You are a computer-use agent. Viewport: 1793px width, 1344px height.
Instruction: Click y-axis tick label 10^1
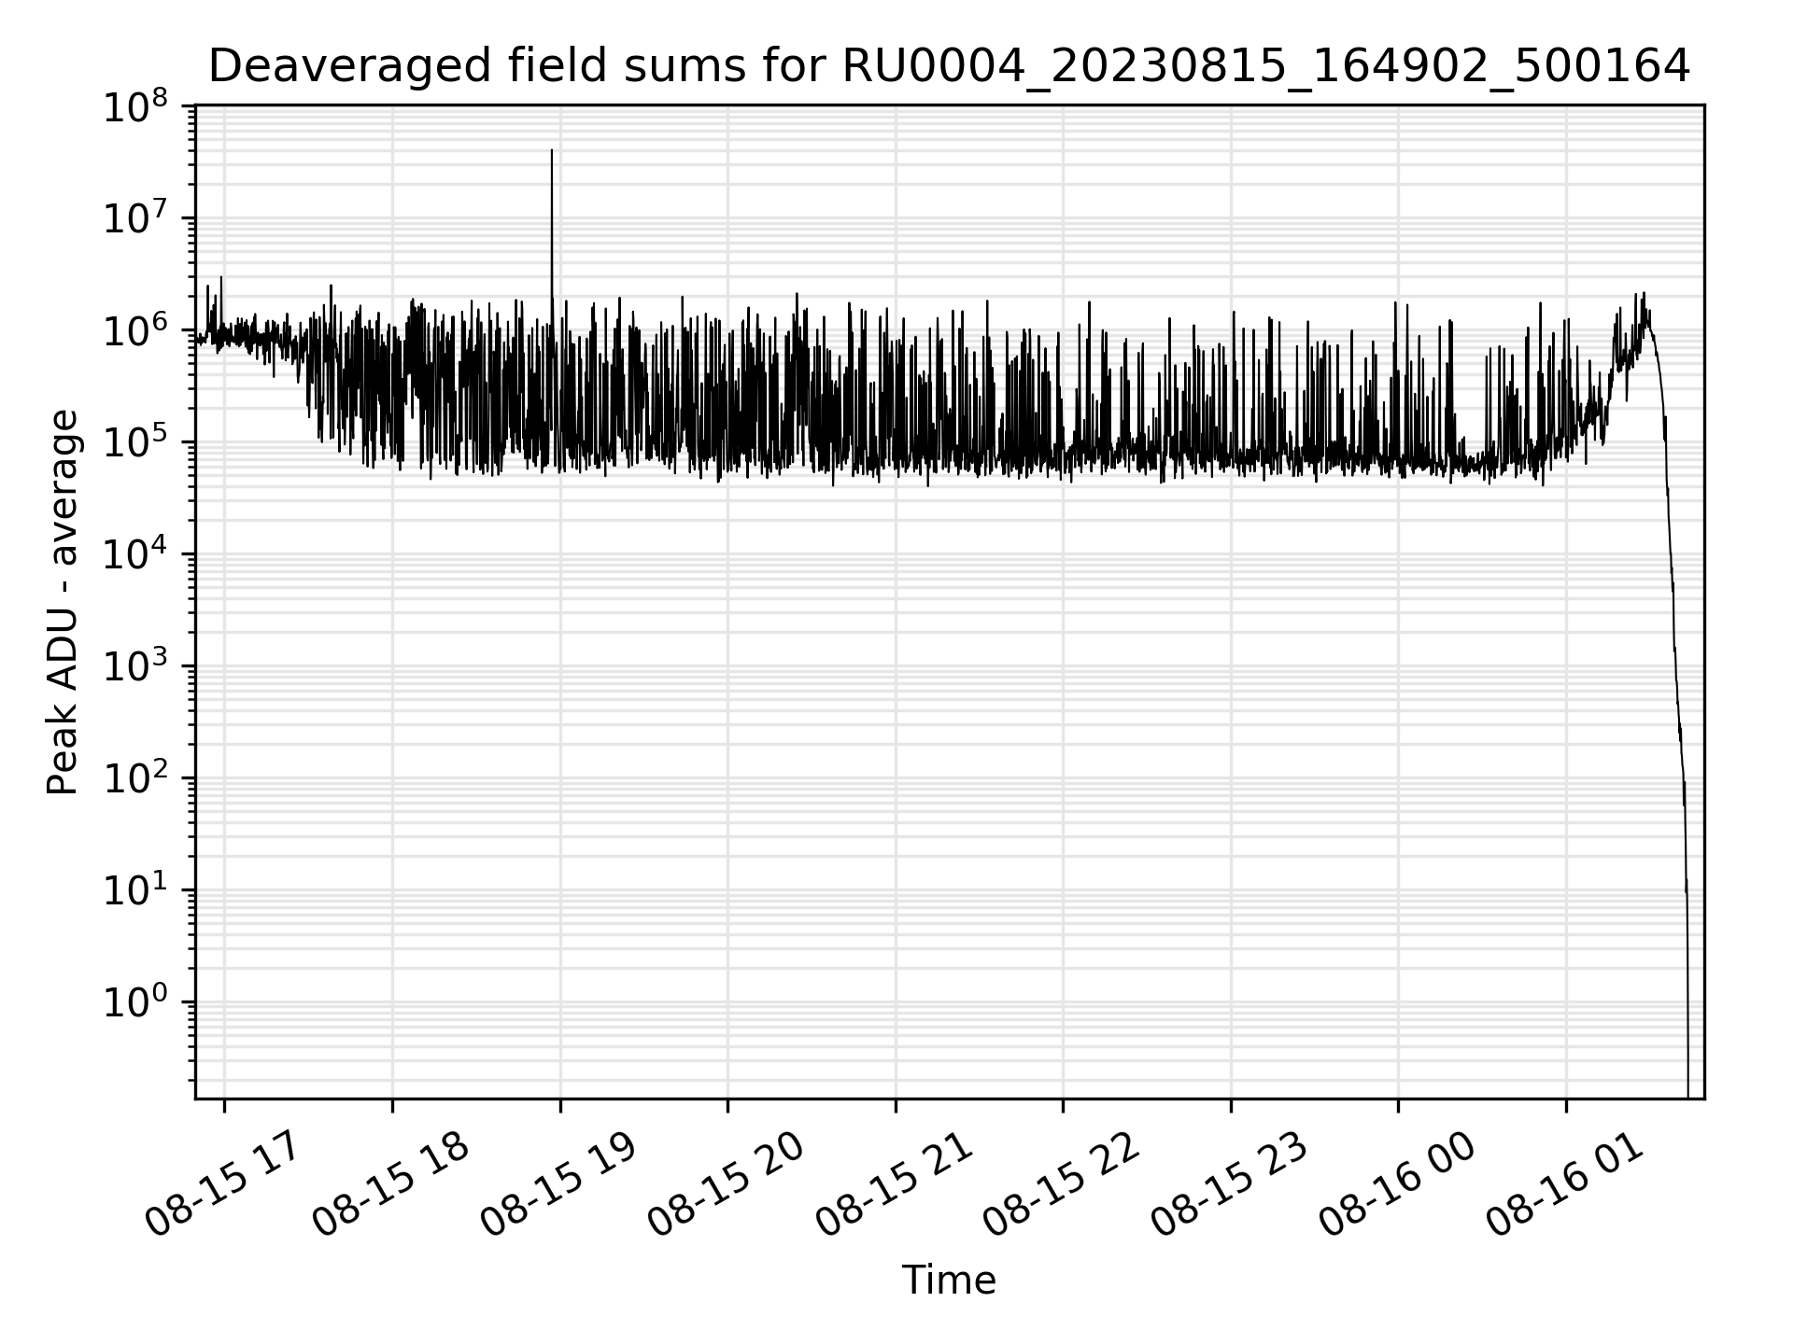[x=136, y=892]
